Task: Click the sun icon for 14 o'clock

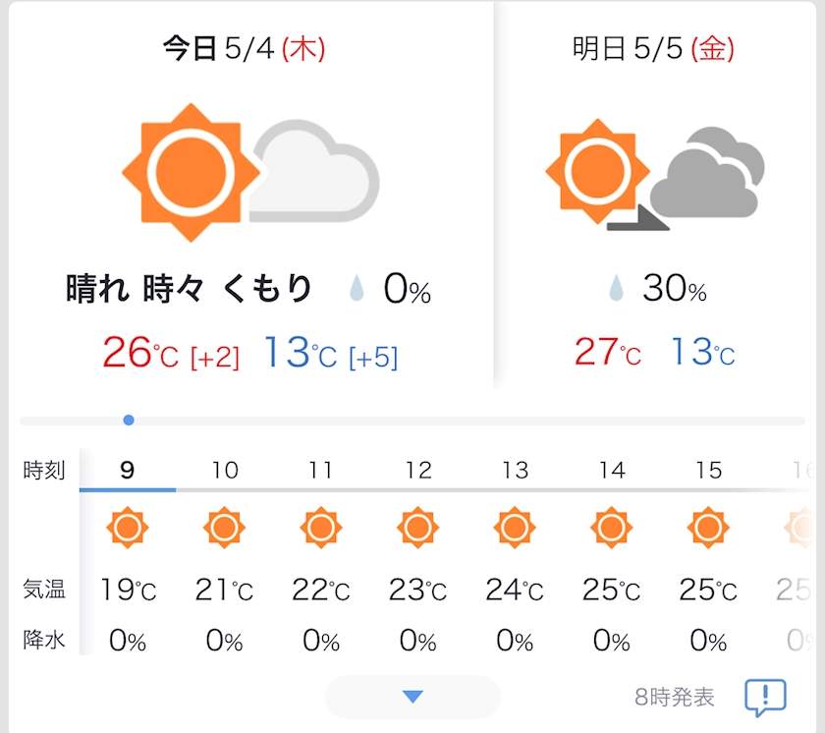Action: click(x=611, y=528)
